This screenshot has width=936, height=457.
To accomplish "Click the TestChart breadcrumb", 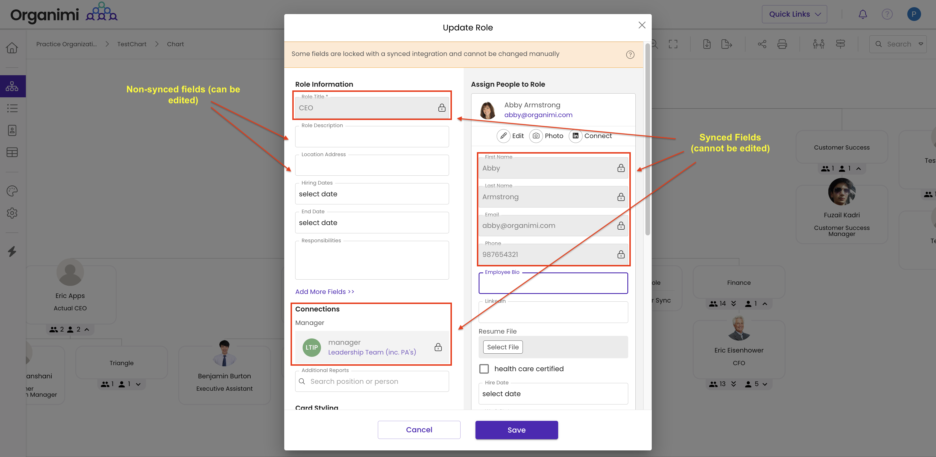I will click(131, 44).
